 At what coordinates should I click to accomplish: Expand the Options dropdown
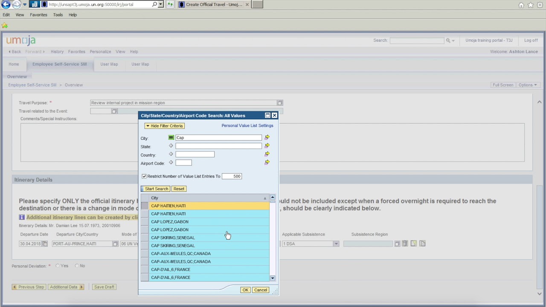click(x=528, y=85)
